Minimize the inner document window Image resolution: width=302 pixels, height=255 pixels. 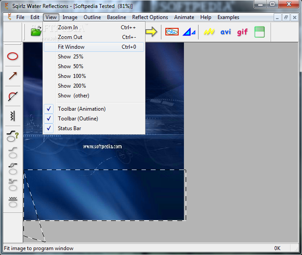(x=277, y=18)
